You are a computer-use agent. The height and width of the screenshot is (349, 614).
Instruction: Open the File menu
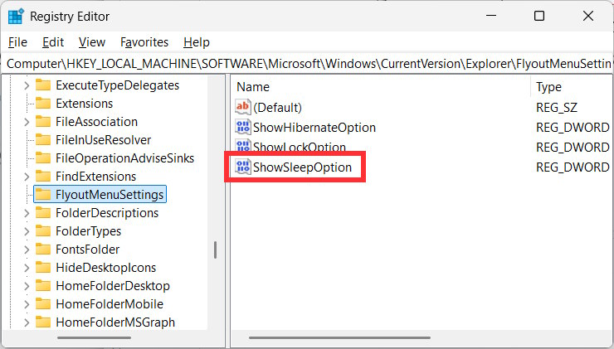(x=17, y=41)
